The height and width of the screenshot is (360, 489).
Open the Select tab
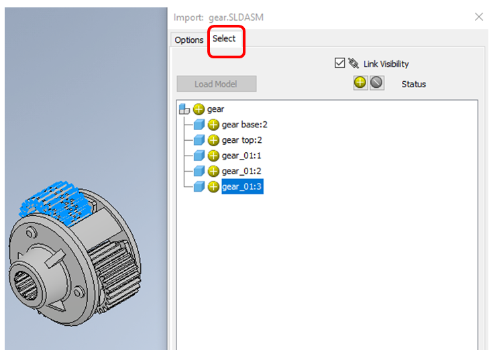click(x=224, y=39)
